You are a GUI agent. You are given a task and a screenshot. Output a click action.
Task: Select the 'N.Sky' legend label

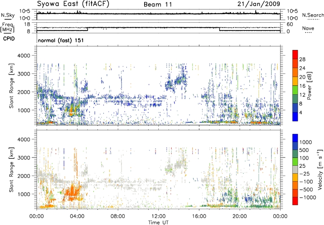coord(8,15)
